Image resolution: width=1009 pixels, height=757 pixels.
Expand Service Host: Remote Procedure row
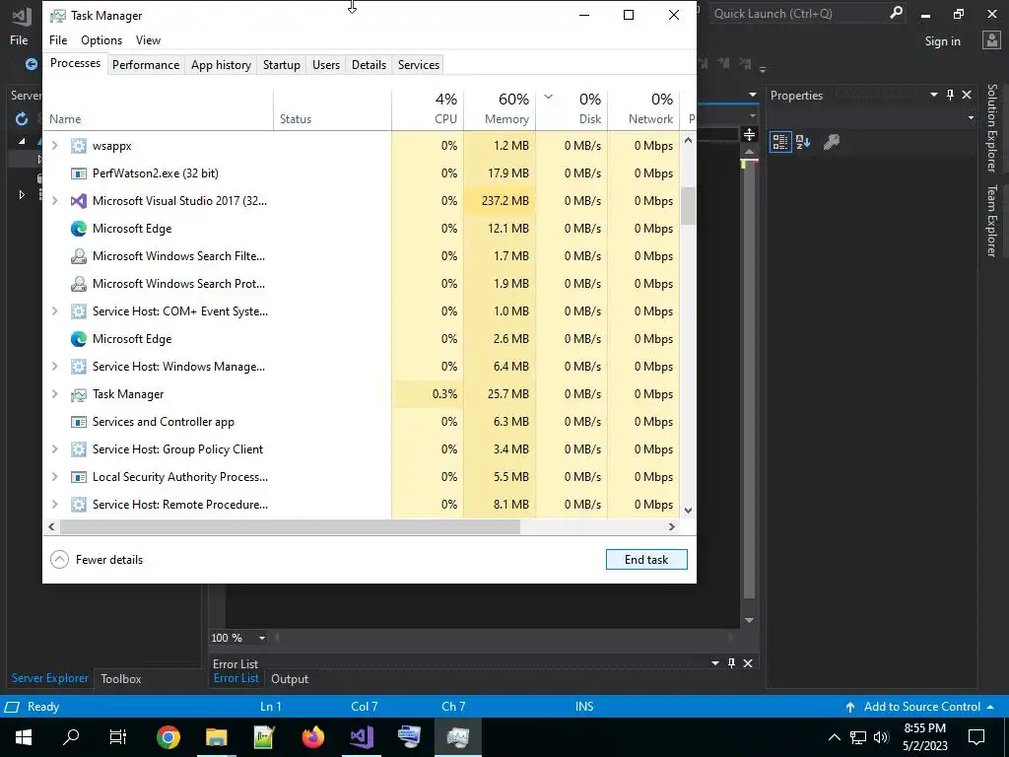tap(55, 505)
